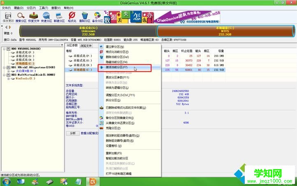Image resolution: width=297 pixels, height=186 pixels.
Task: Start the 快速分区 quick partition tool
Action: 46,17
